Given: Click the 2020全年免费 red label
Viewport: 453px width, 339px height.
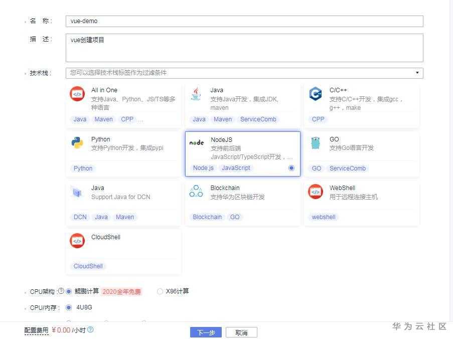Looking at the screenshot, I should click(x=121, y=292).
